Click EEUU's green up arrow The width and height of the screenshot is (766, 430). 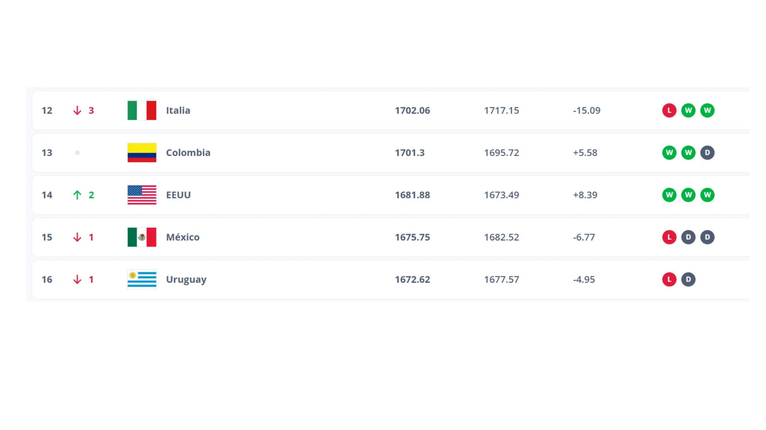pos(77,195)
